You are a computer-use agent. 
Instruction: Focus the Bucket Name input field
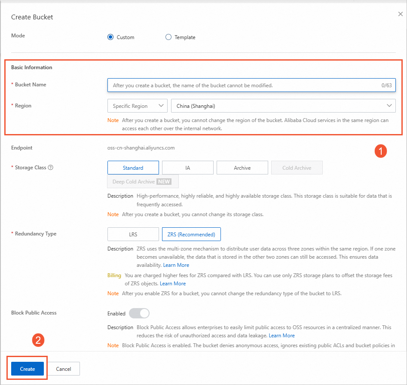point(251,85)
